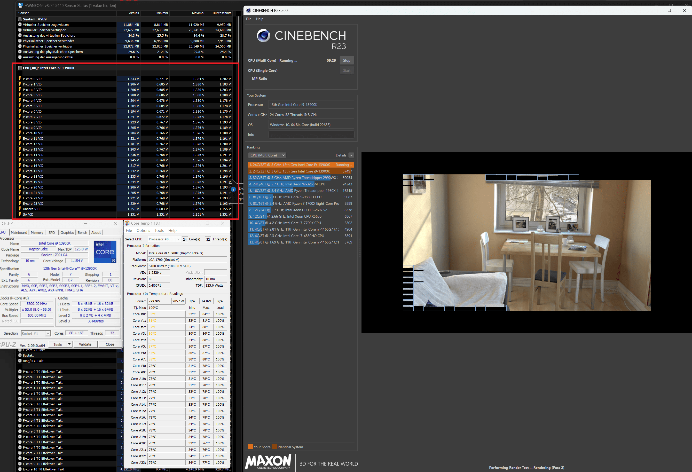692x472 pixels.
Task: Open the Cinebench File menu
Action: 249,19
